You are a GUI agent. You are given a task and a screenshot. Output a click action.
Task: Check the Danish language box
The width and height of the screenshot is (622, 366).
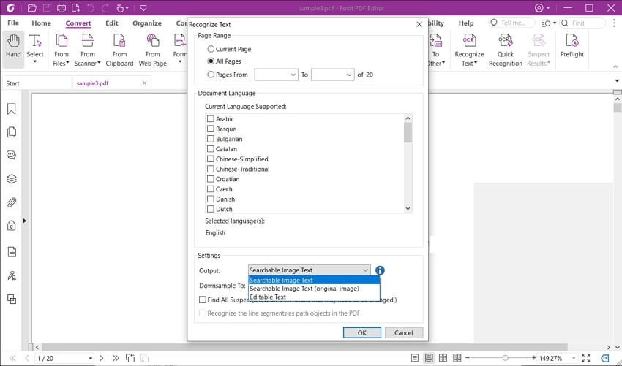pos(211,199)
